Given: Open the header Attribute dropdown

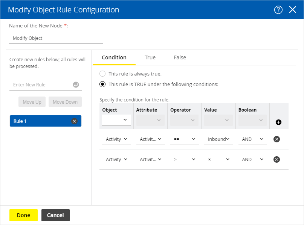Looking at the screenshot, I should tap(150, 120).
